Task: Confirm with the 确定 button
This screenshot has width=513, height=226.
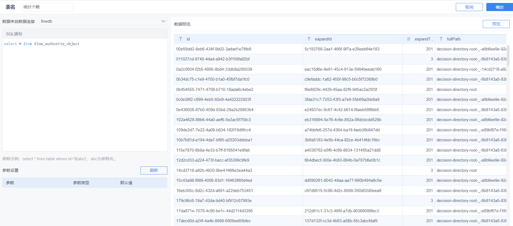Action: pos(499,7)
